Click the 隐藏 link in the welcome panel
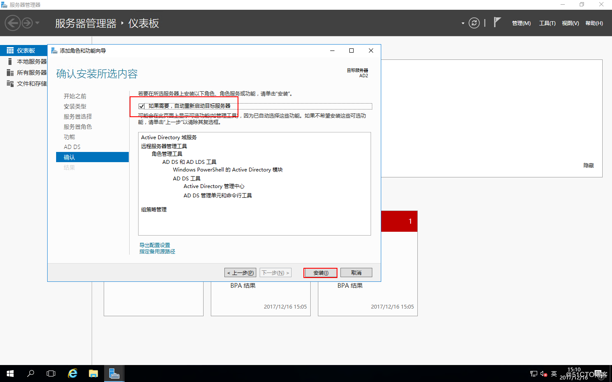Viewport: 612px width, 382px height. tap(589, 166)
